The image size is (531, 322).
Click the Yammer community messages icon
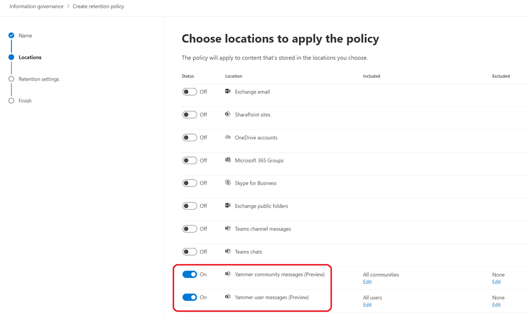228,274
